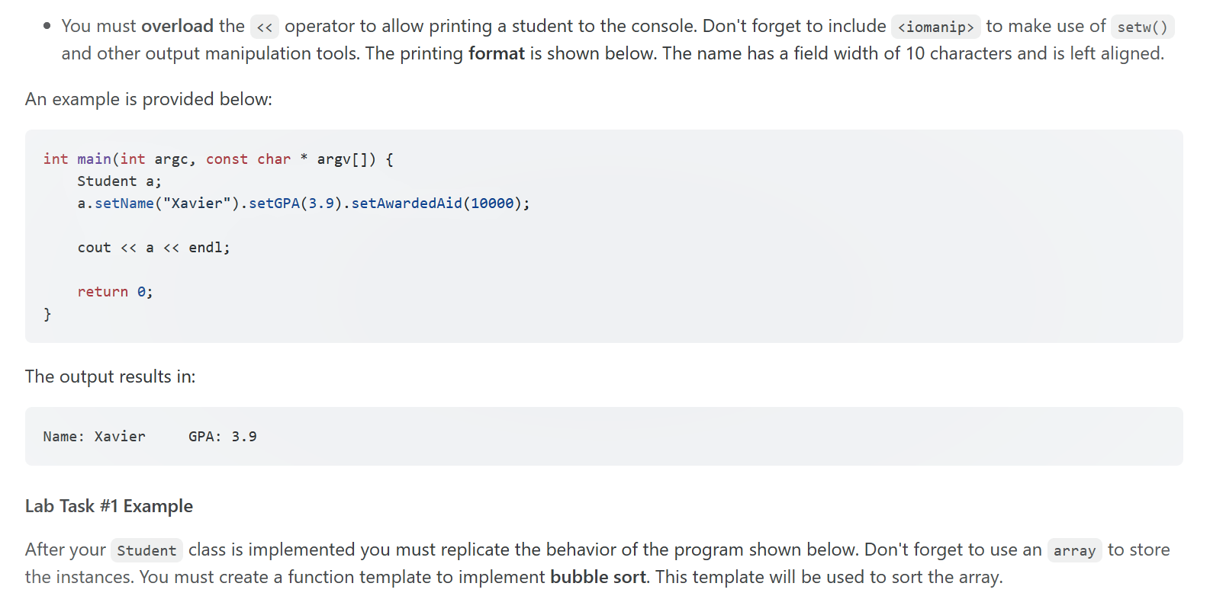The image size is (1210, 596).
Task: Click the setGPA(3.9) method call
Action: 295,203
